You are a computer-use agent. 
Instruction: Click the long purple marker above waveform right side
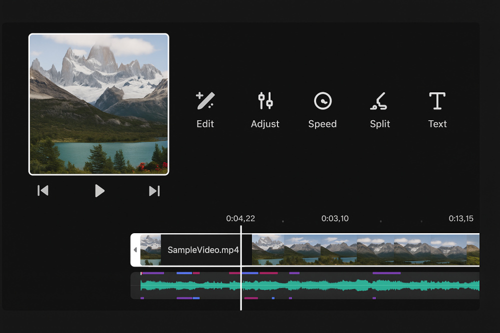[386, 273]
